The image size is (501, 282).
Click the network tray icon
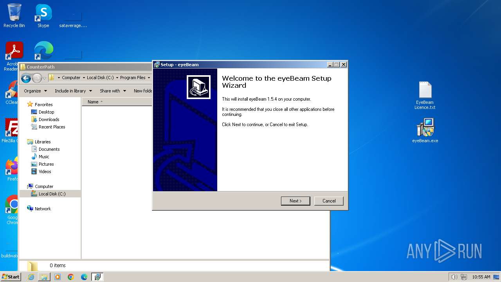(x=463, y=277)
